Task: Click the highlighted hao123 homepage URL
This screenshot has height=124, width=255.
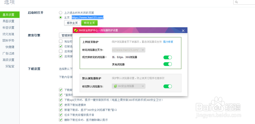Action: point(88,18)
